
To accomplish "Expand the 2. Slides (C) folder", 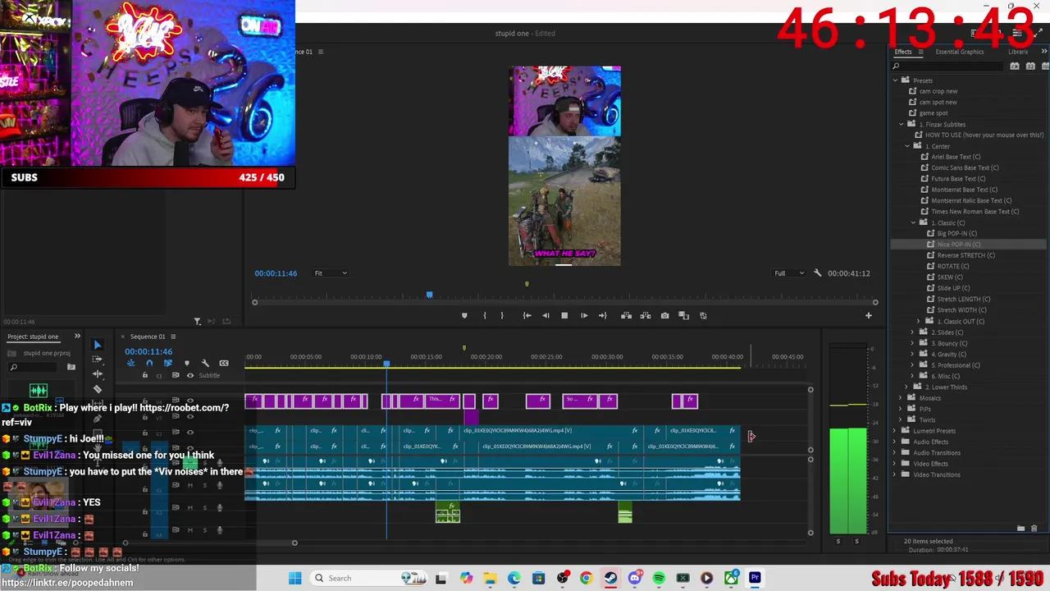I will tap(913, 332).
